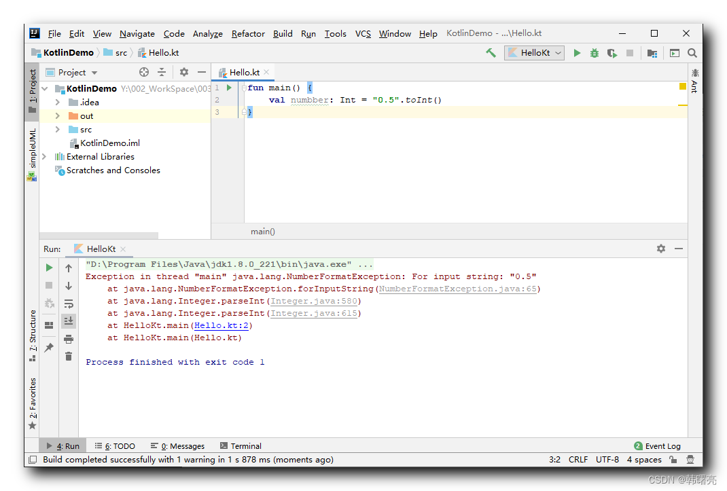Open the Analyze menu
Screen dimensions: 727x491
(x=208, y=33)
